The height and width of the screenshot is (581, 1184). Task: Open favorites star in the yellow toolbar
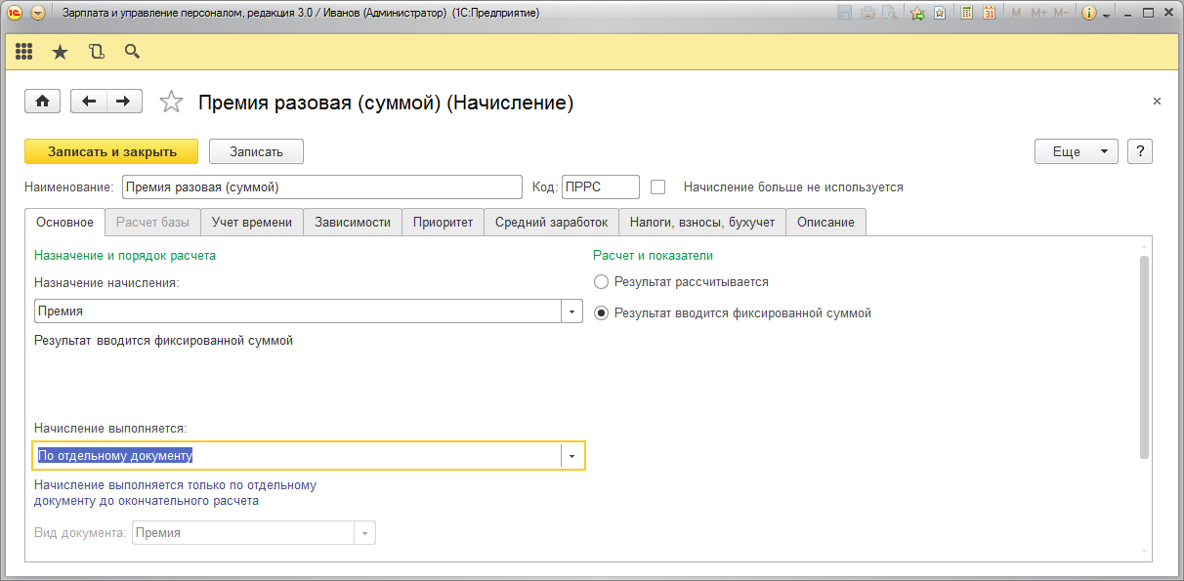pyautogui.click(x=60, y=52)
